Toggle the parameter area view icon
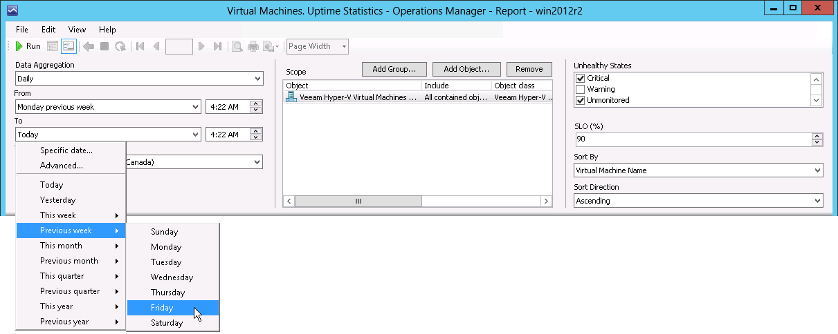The image size is (838, 334). pos(68,46)
